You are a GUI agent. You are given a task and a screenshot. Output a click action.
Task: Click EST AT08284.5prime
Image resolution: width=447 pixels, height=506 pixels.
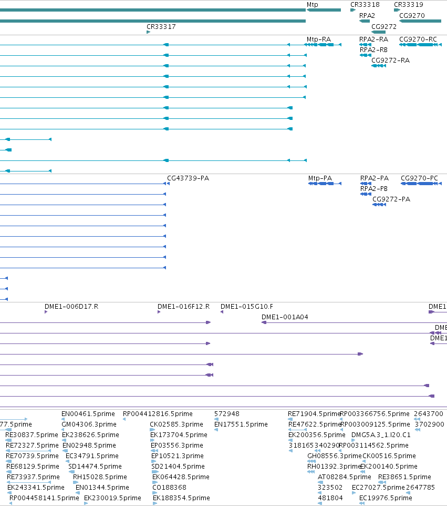click(344, 477)
